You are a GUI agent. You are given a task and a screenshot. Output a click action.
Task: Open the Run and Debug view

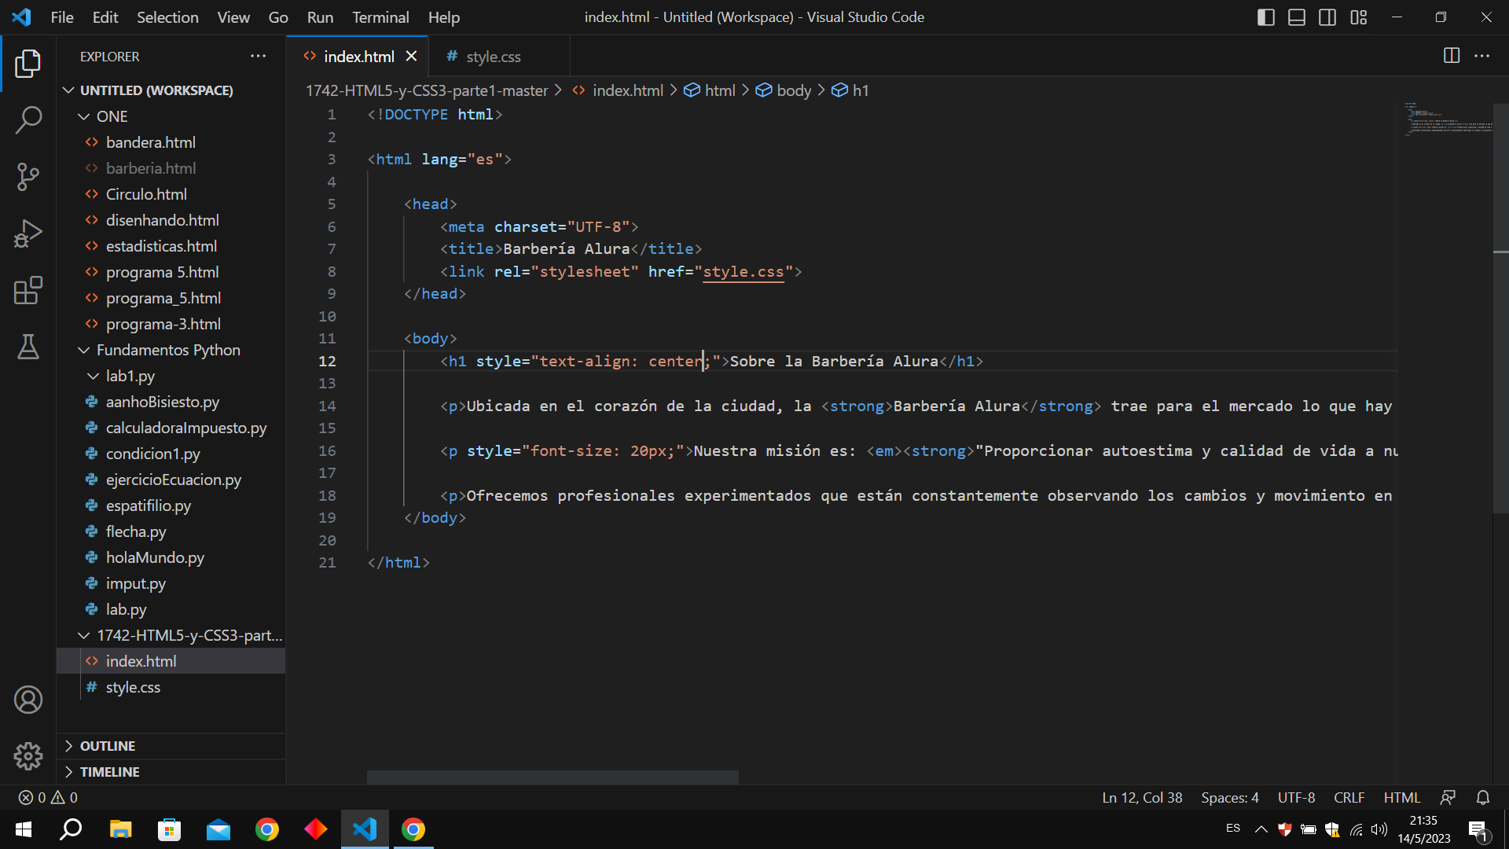tap(28, 233)
